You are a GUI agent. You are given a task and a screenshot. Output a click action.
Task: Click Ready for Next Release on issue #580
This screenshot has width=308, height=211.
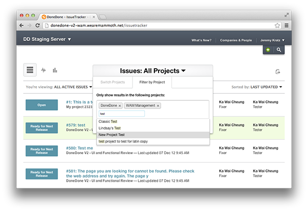coord(42,151)
